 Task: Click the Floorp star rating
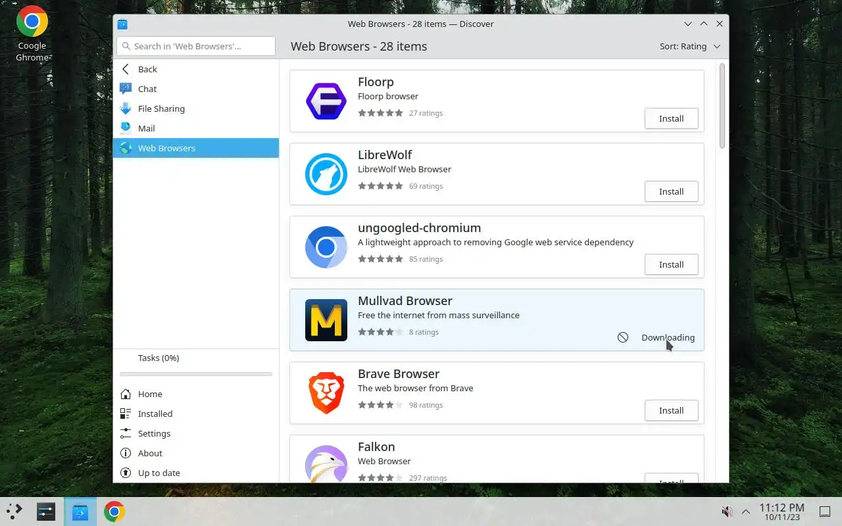380,113
